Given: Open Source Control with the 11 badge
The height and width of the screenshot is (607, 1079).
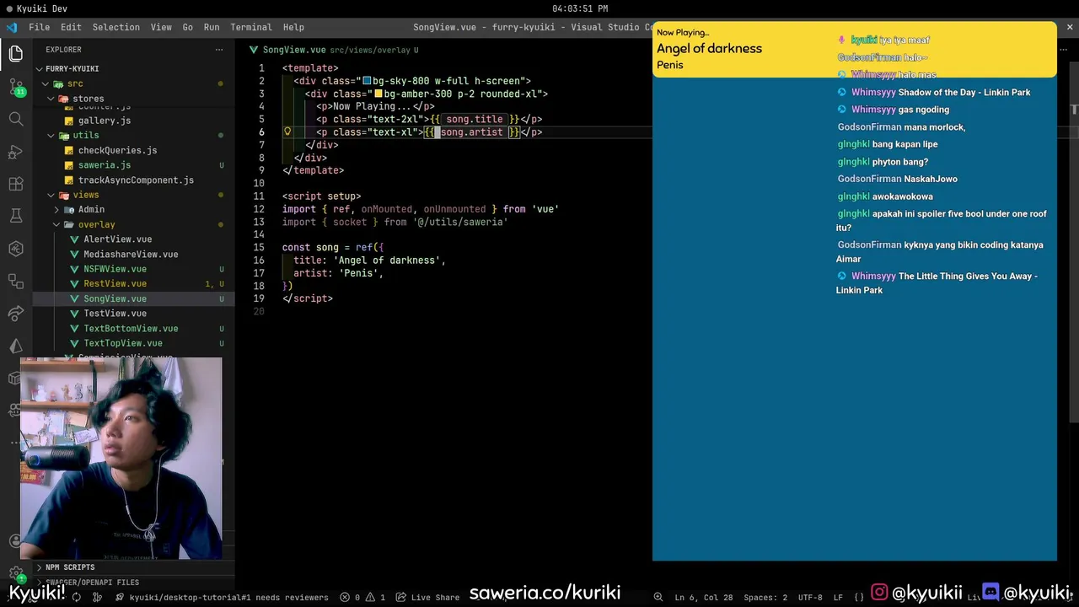Looking at the screenshot, I should (16, 86).
